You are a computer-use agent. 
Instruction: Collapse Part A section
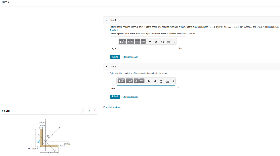106,20
